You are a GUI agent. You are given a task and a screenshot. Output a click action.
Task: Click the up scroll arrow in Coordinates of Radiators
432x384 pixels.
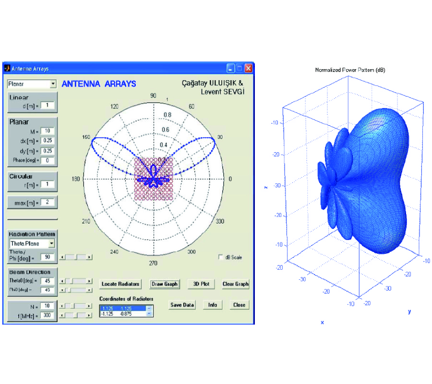click(x=149, y=308)
